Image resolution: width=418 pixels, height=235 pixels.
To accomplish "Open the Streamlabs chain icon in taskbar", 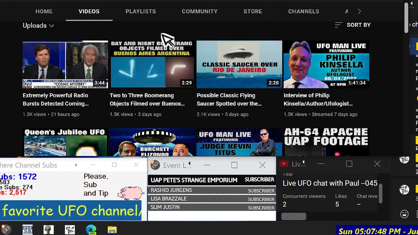I will coord(6,230).
